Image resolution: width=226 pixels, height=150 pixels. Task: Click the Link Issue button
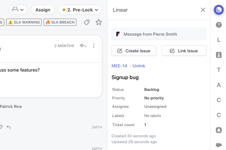tap(184, 51)
